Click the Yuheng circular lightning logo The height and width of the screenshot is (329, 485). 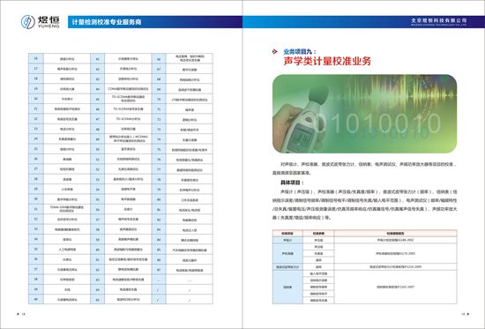(28, 22)
